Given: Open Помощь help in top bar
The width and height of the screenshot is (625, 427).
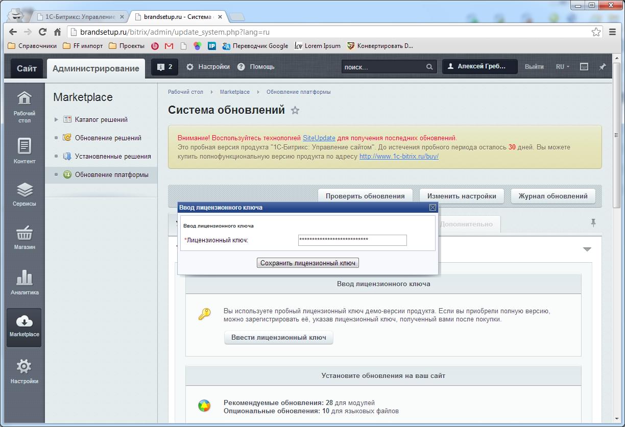Looking at the screenshot, I should pos(256,67).
